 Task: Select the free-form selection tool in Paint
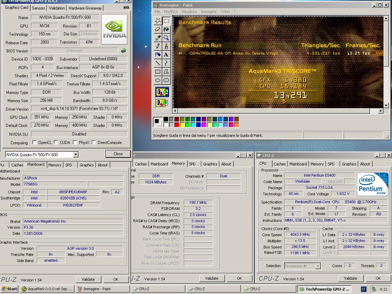[158, 21]
